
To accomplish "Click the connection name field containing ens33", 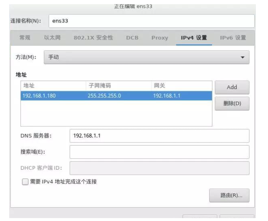I will click(151, 21).
